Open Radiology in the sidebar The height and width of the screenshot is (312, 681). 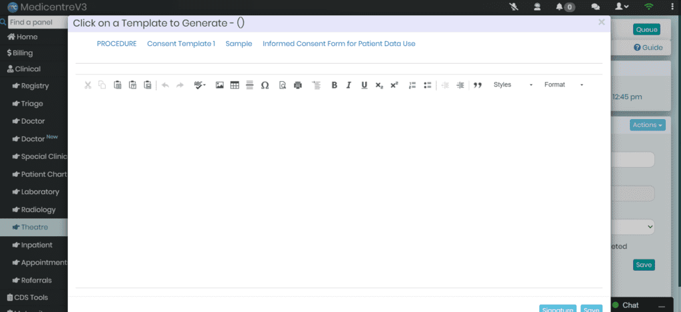pos(34,210)
